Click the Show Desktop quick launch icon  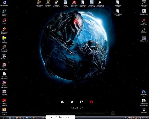[10, 118]
